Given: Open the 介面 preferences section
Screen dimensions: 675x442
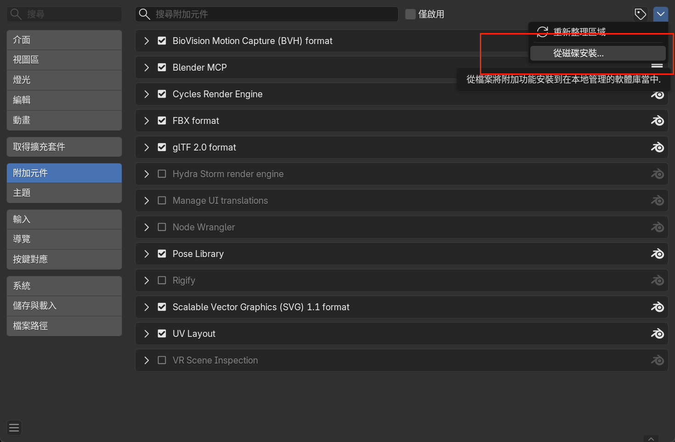Looking at the screenshot, I should pyautogui.click(x=64, y=40).
